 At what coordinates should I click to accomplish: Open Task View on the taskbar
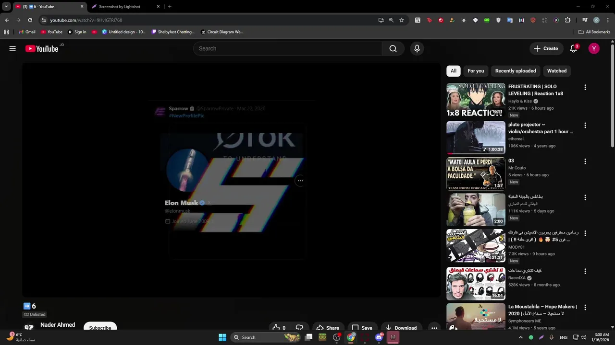(x=309, y=337)
